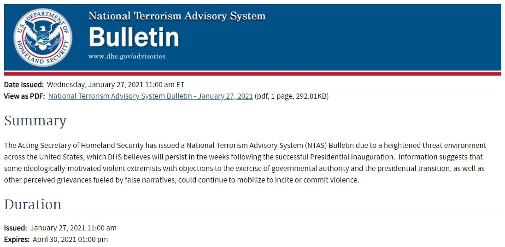
Task: Click the summary paragraph's first line
Action: point(245,145)
